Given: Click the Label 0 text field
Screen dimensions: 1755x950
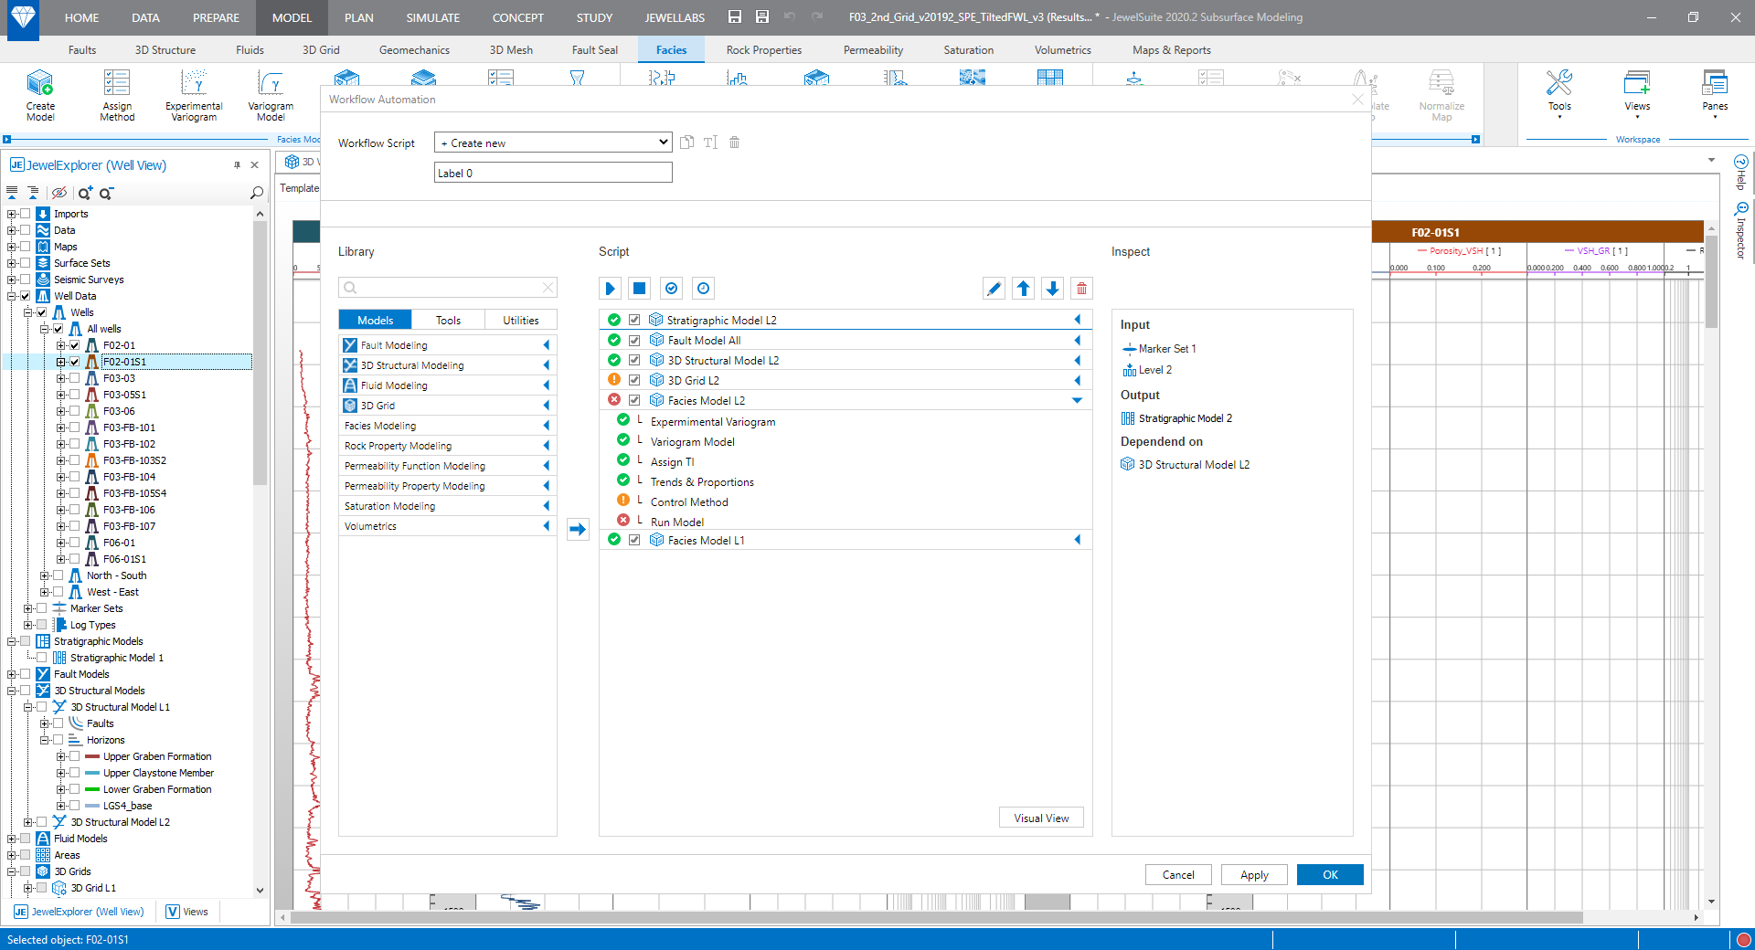Looking at the screenshot, I should pyautogui.click(x=553, y=173).
